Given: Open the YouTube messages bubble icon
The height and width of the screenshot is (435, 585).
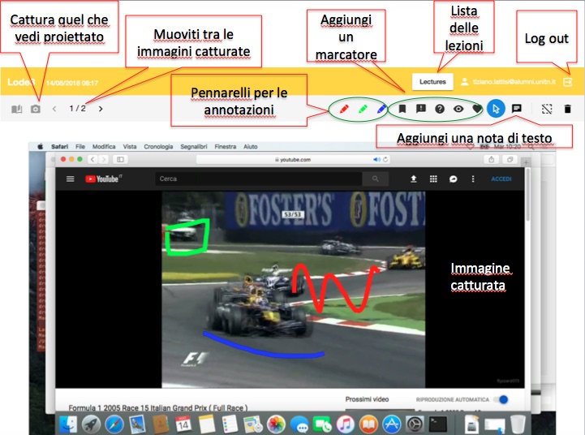Looking at the screenshot, I should [453, 179].
